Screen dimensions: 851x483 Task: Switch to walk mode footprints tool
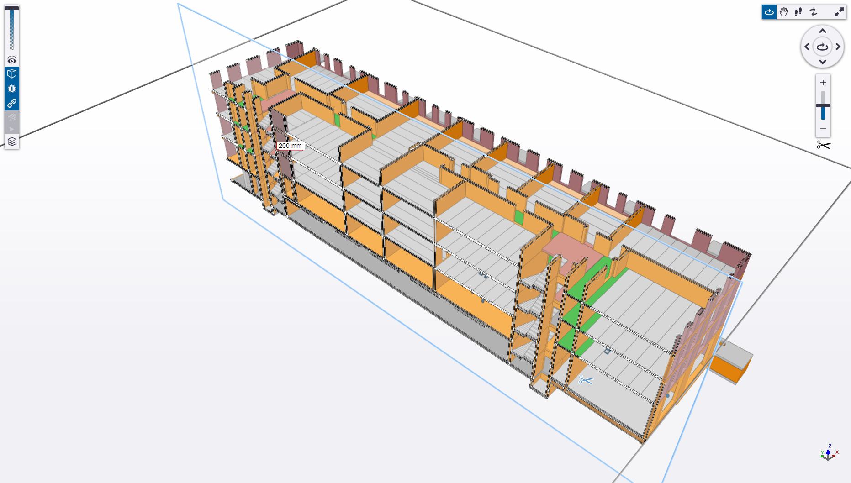(798, 12)
